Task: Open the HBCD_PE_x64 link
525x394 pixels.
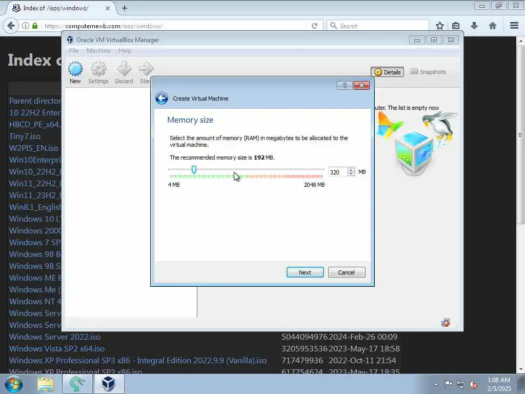Action: coord(35,125)
